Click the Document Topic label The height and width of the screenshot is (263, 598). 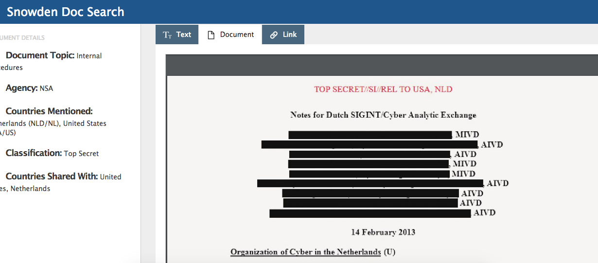pyautogui.click(x=40, y=55)
